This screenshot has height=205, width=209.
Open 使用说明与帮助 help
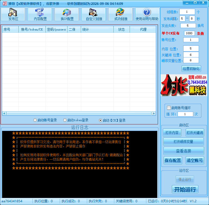coord(147,14)
